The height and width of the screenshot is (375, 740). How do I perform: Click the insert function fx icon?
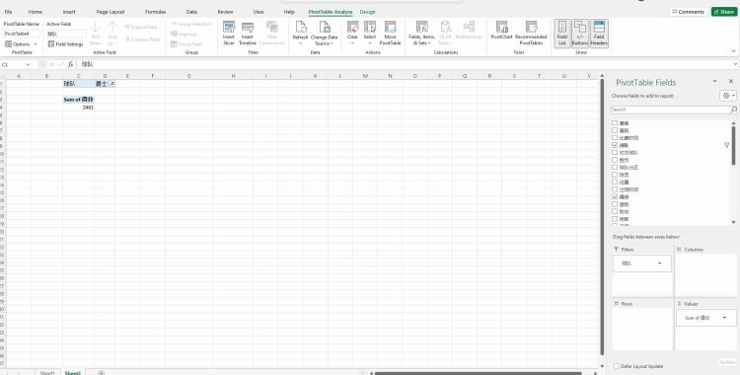click(x=70, y=64)
